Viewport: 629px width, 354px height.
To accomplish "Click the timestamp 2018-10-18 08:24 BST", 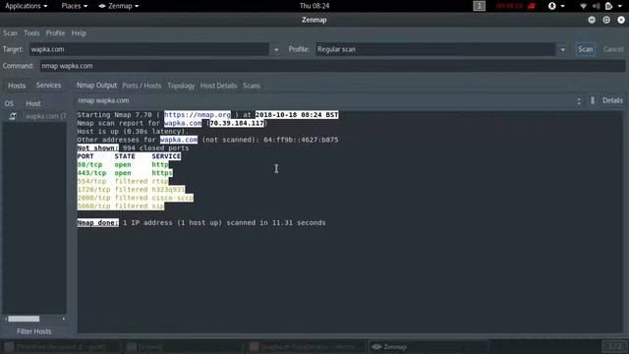I will click(297, 115).
